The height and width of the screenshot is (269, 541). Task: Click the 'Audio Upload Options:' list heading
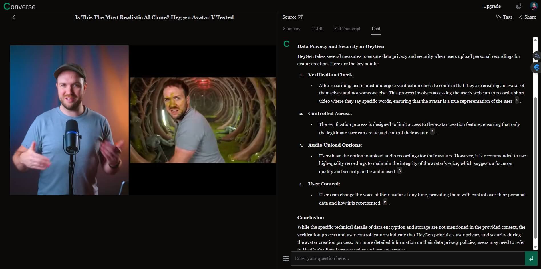pos(335,145)
